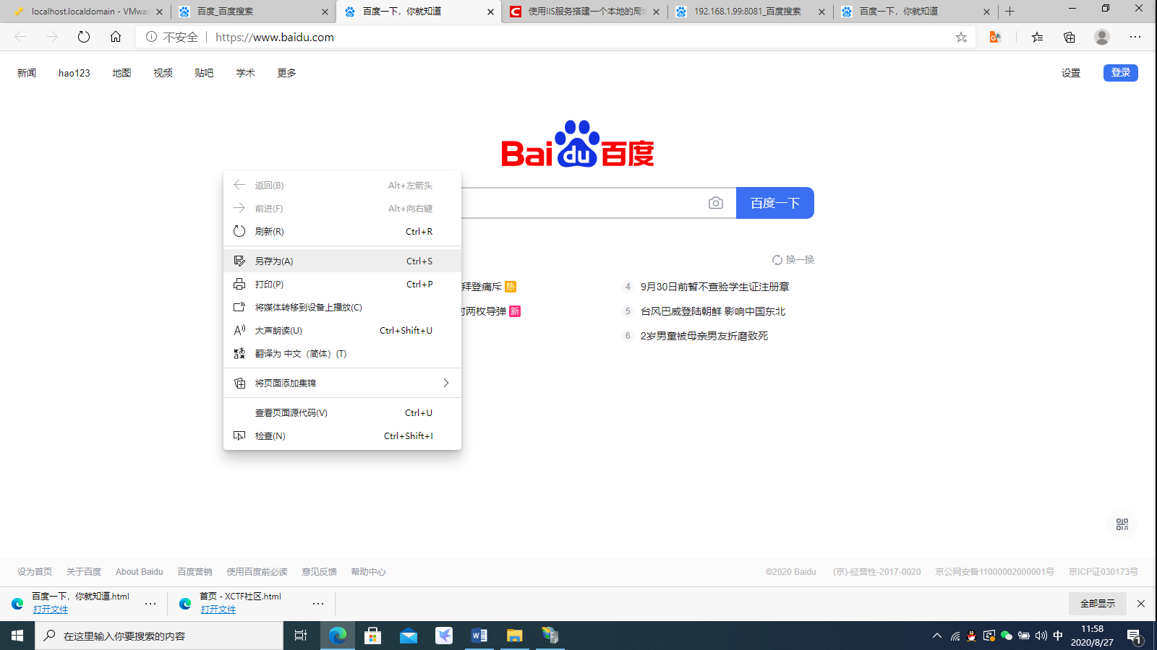Screen dimensions: 1157x650
Task: Click the 全部显示 button
Action: [1098, 603]
